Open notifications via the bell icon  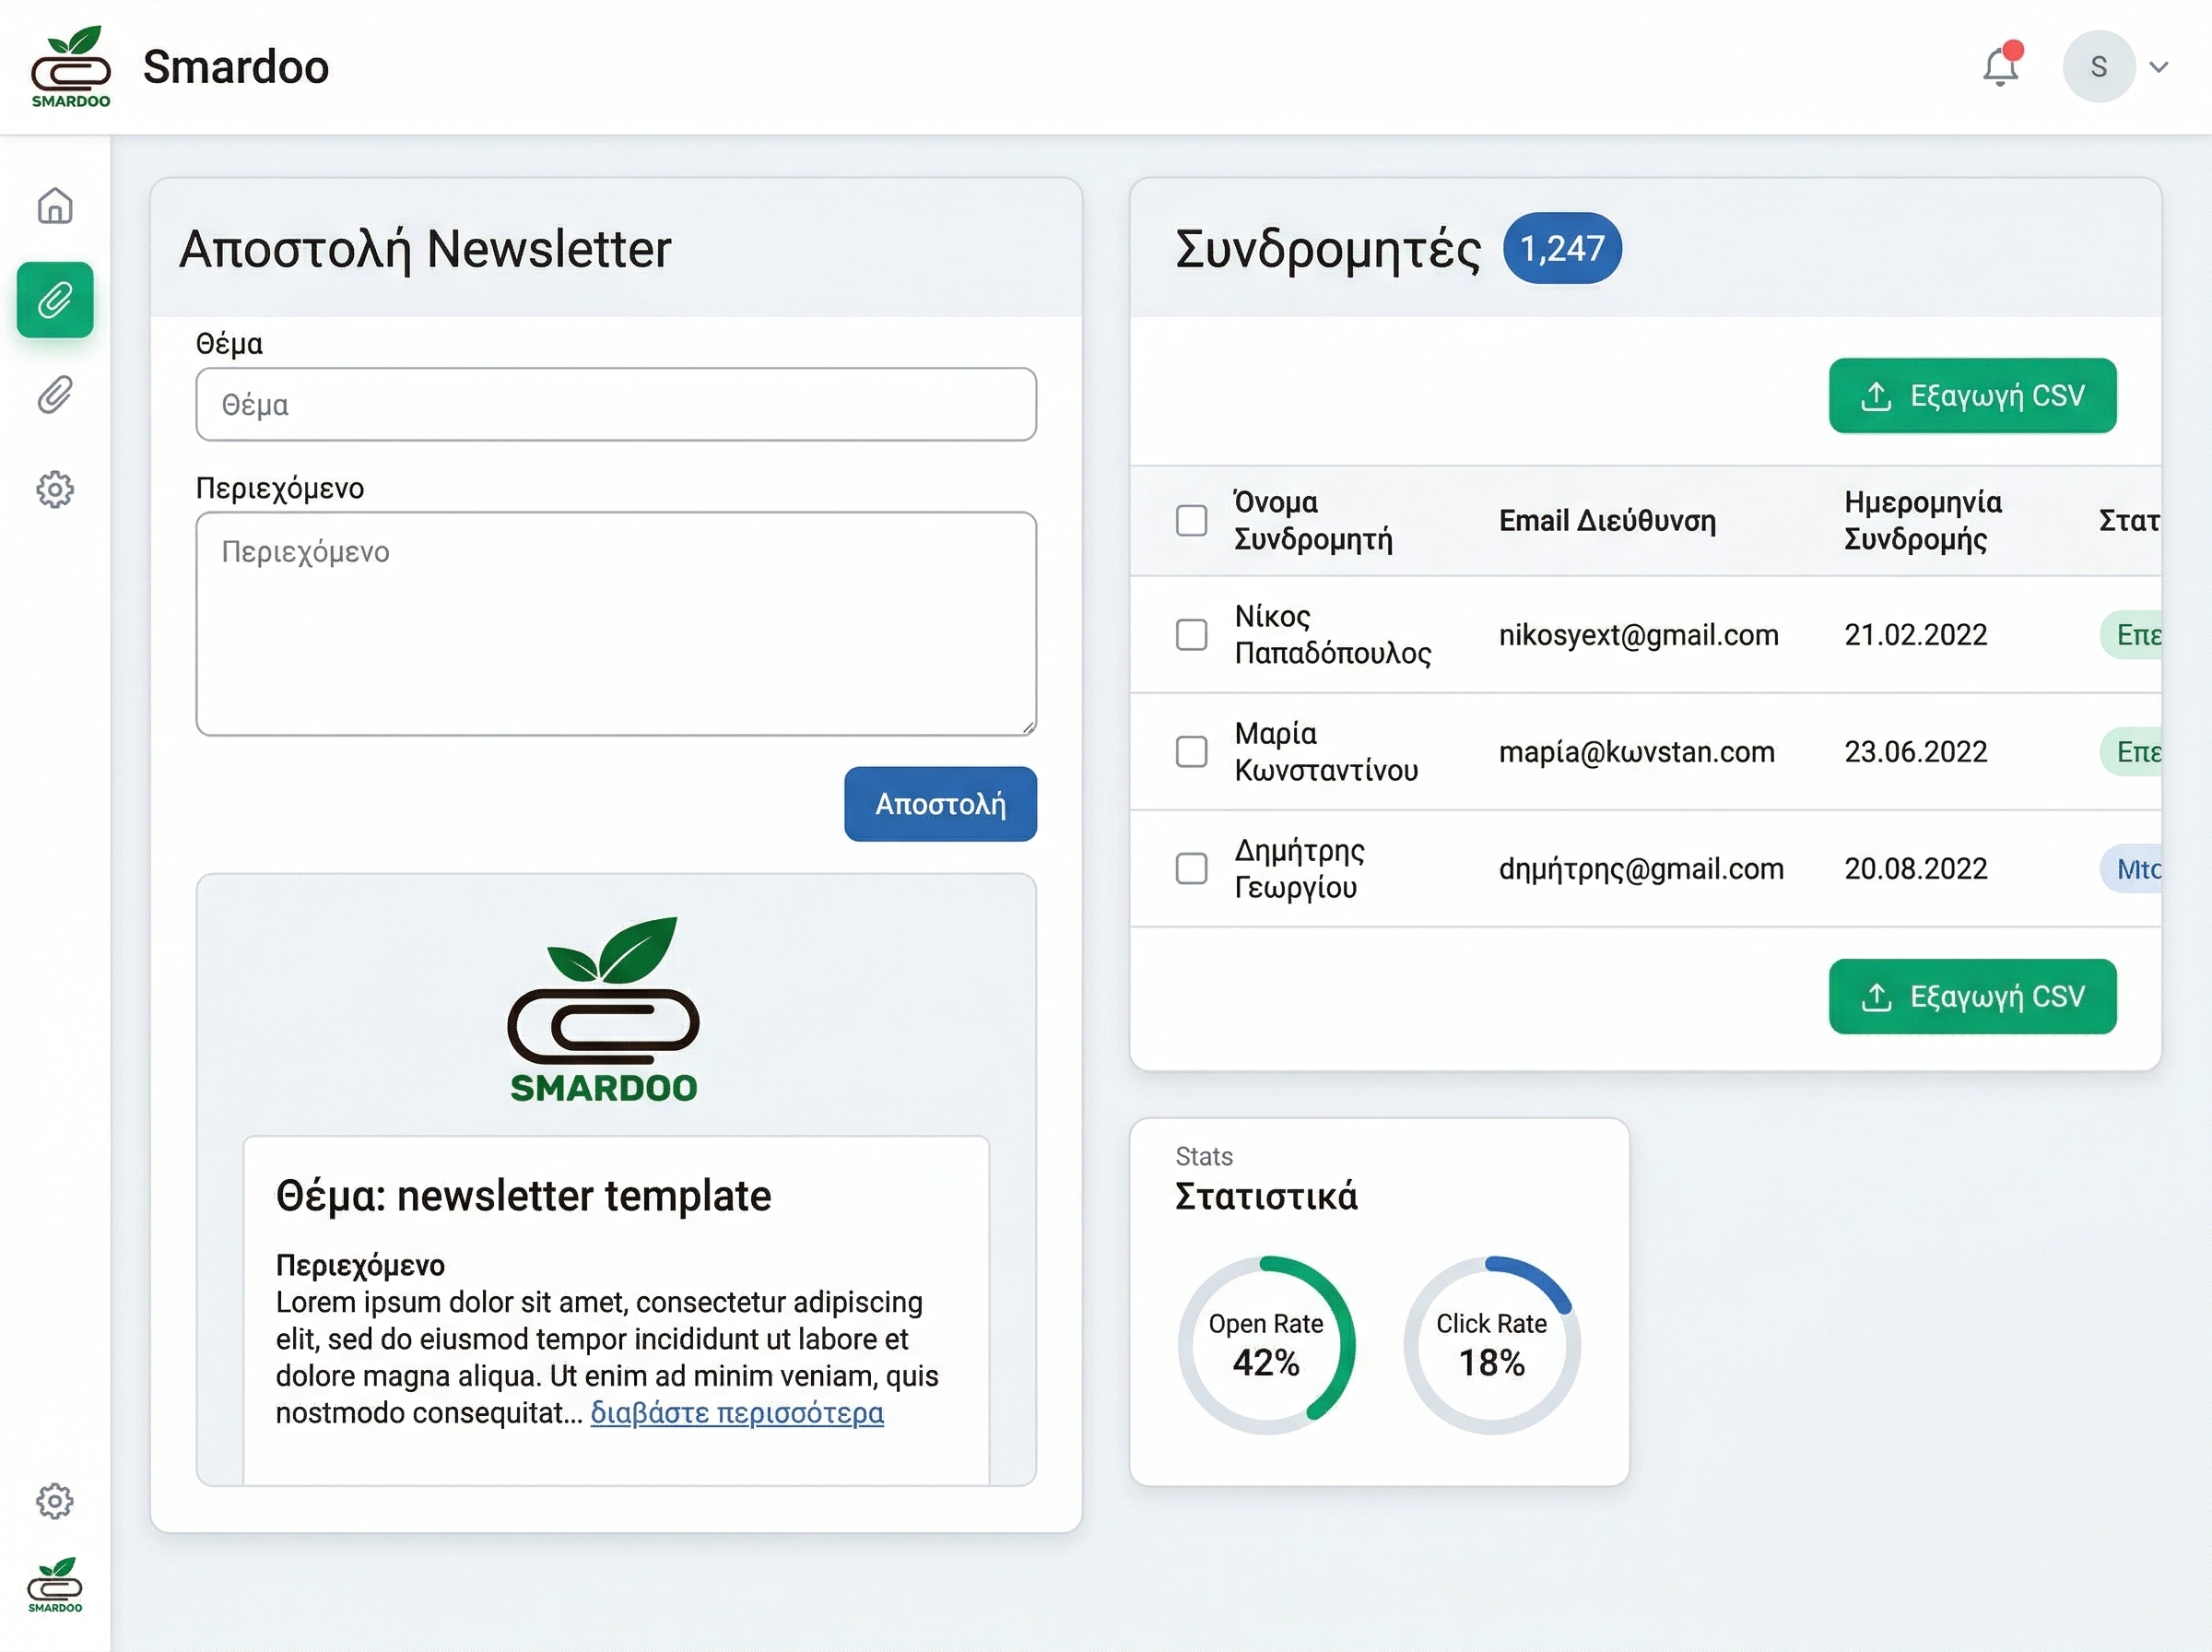coord(1999,66)
